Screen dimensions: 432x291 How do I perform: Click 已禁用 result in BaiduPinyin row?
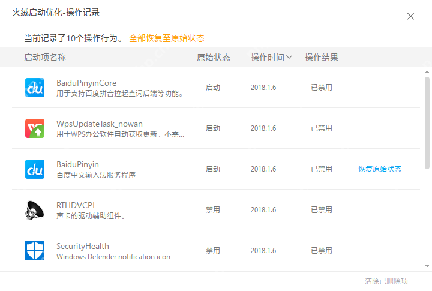tap(322, 169)
